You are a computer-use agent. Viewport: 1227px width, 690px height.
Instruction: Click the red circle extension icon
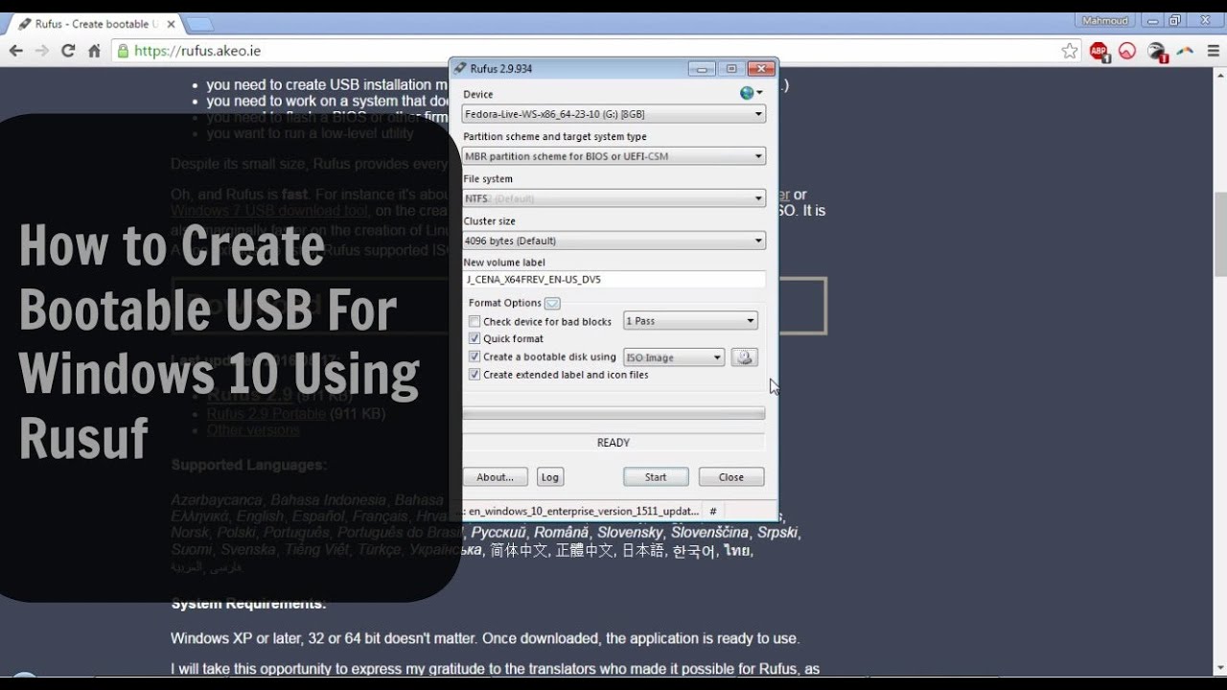click(x=1127, y=51)
